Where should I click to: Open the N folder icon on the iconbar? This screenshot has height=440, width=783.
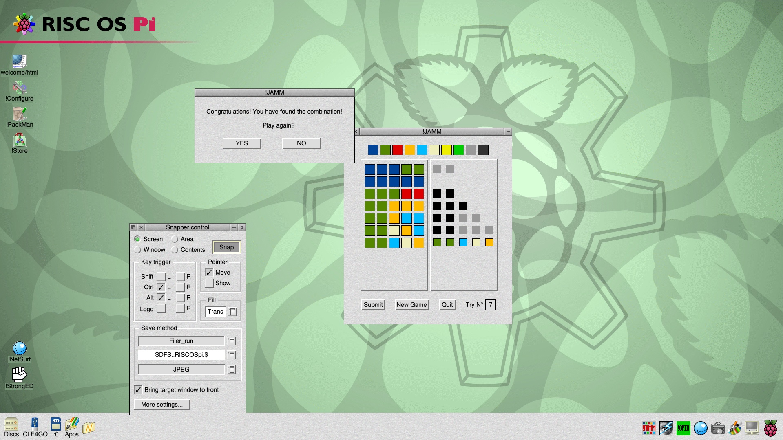coord(88,427)
